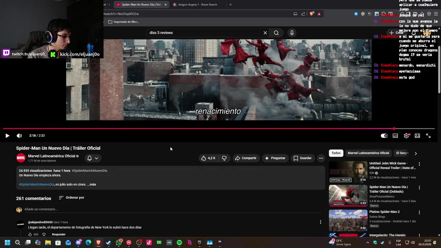The height and width of the screenshot is (248, 441).
Task: Expand description with '...más'
Action: (x=92, y=185)
